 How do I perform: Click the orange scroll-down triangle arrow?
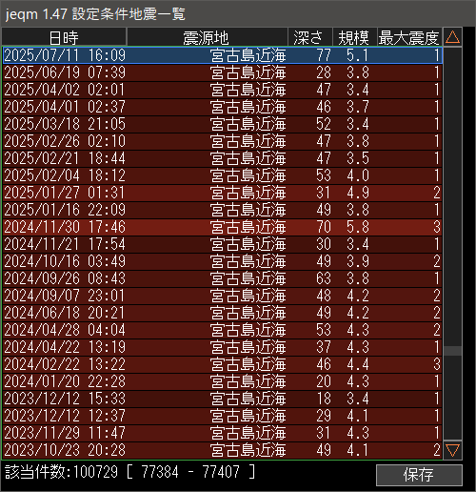pyautogui.click(x=452, y=450)
